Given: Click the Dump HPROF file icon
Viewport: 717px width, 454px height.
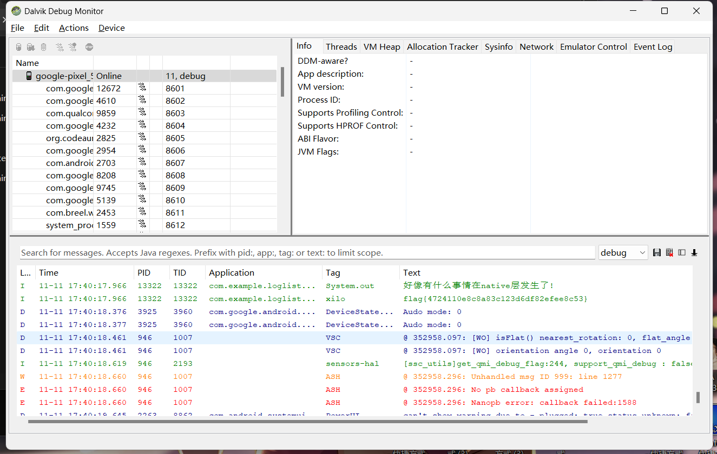Looking at the screenshot, I should [x=31, y=47].
